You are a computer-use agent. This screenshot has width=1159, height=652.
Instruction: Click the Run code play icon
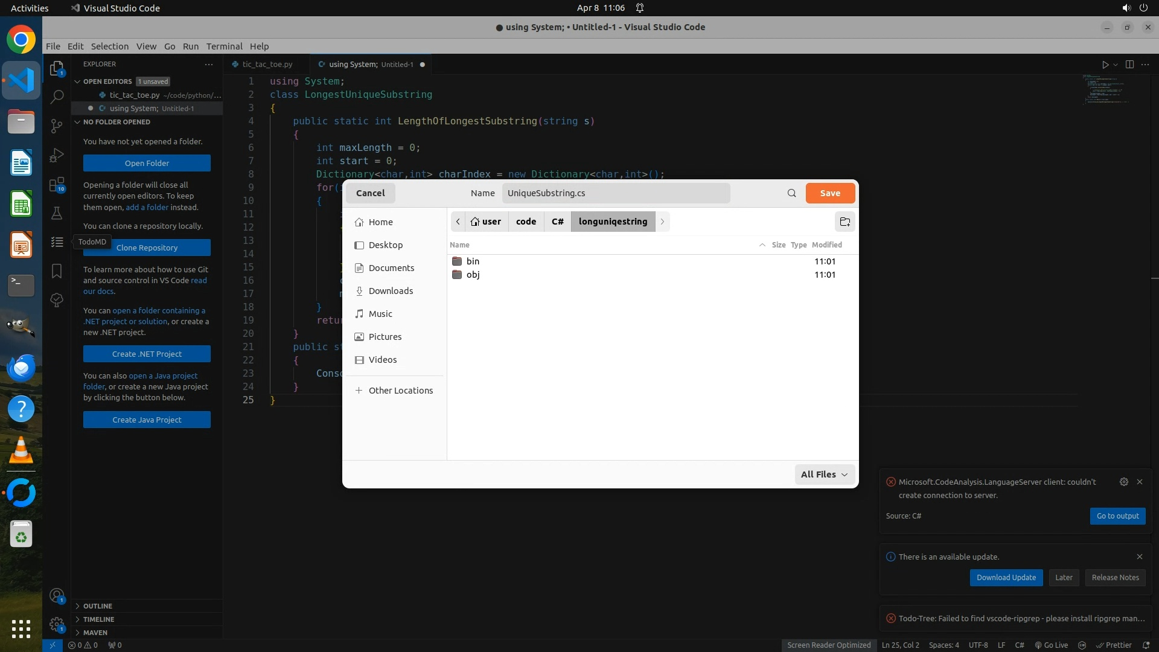(1105, 65)
